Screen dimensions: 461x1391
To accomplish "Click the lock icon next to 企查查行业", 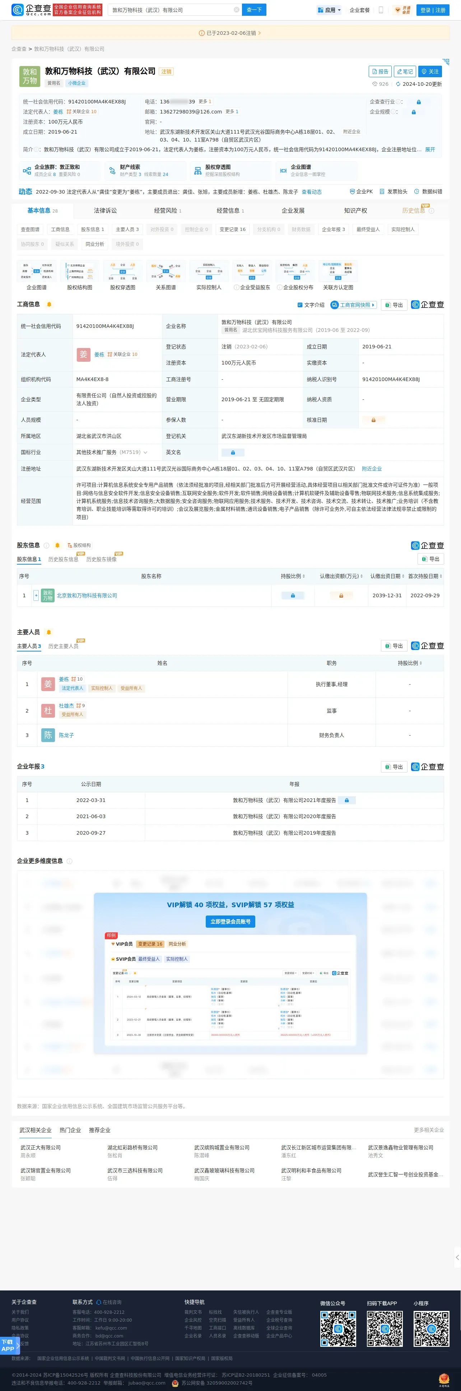I will [418, 102].
